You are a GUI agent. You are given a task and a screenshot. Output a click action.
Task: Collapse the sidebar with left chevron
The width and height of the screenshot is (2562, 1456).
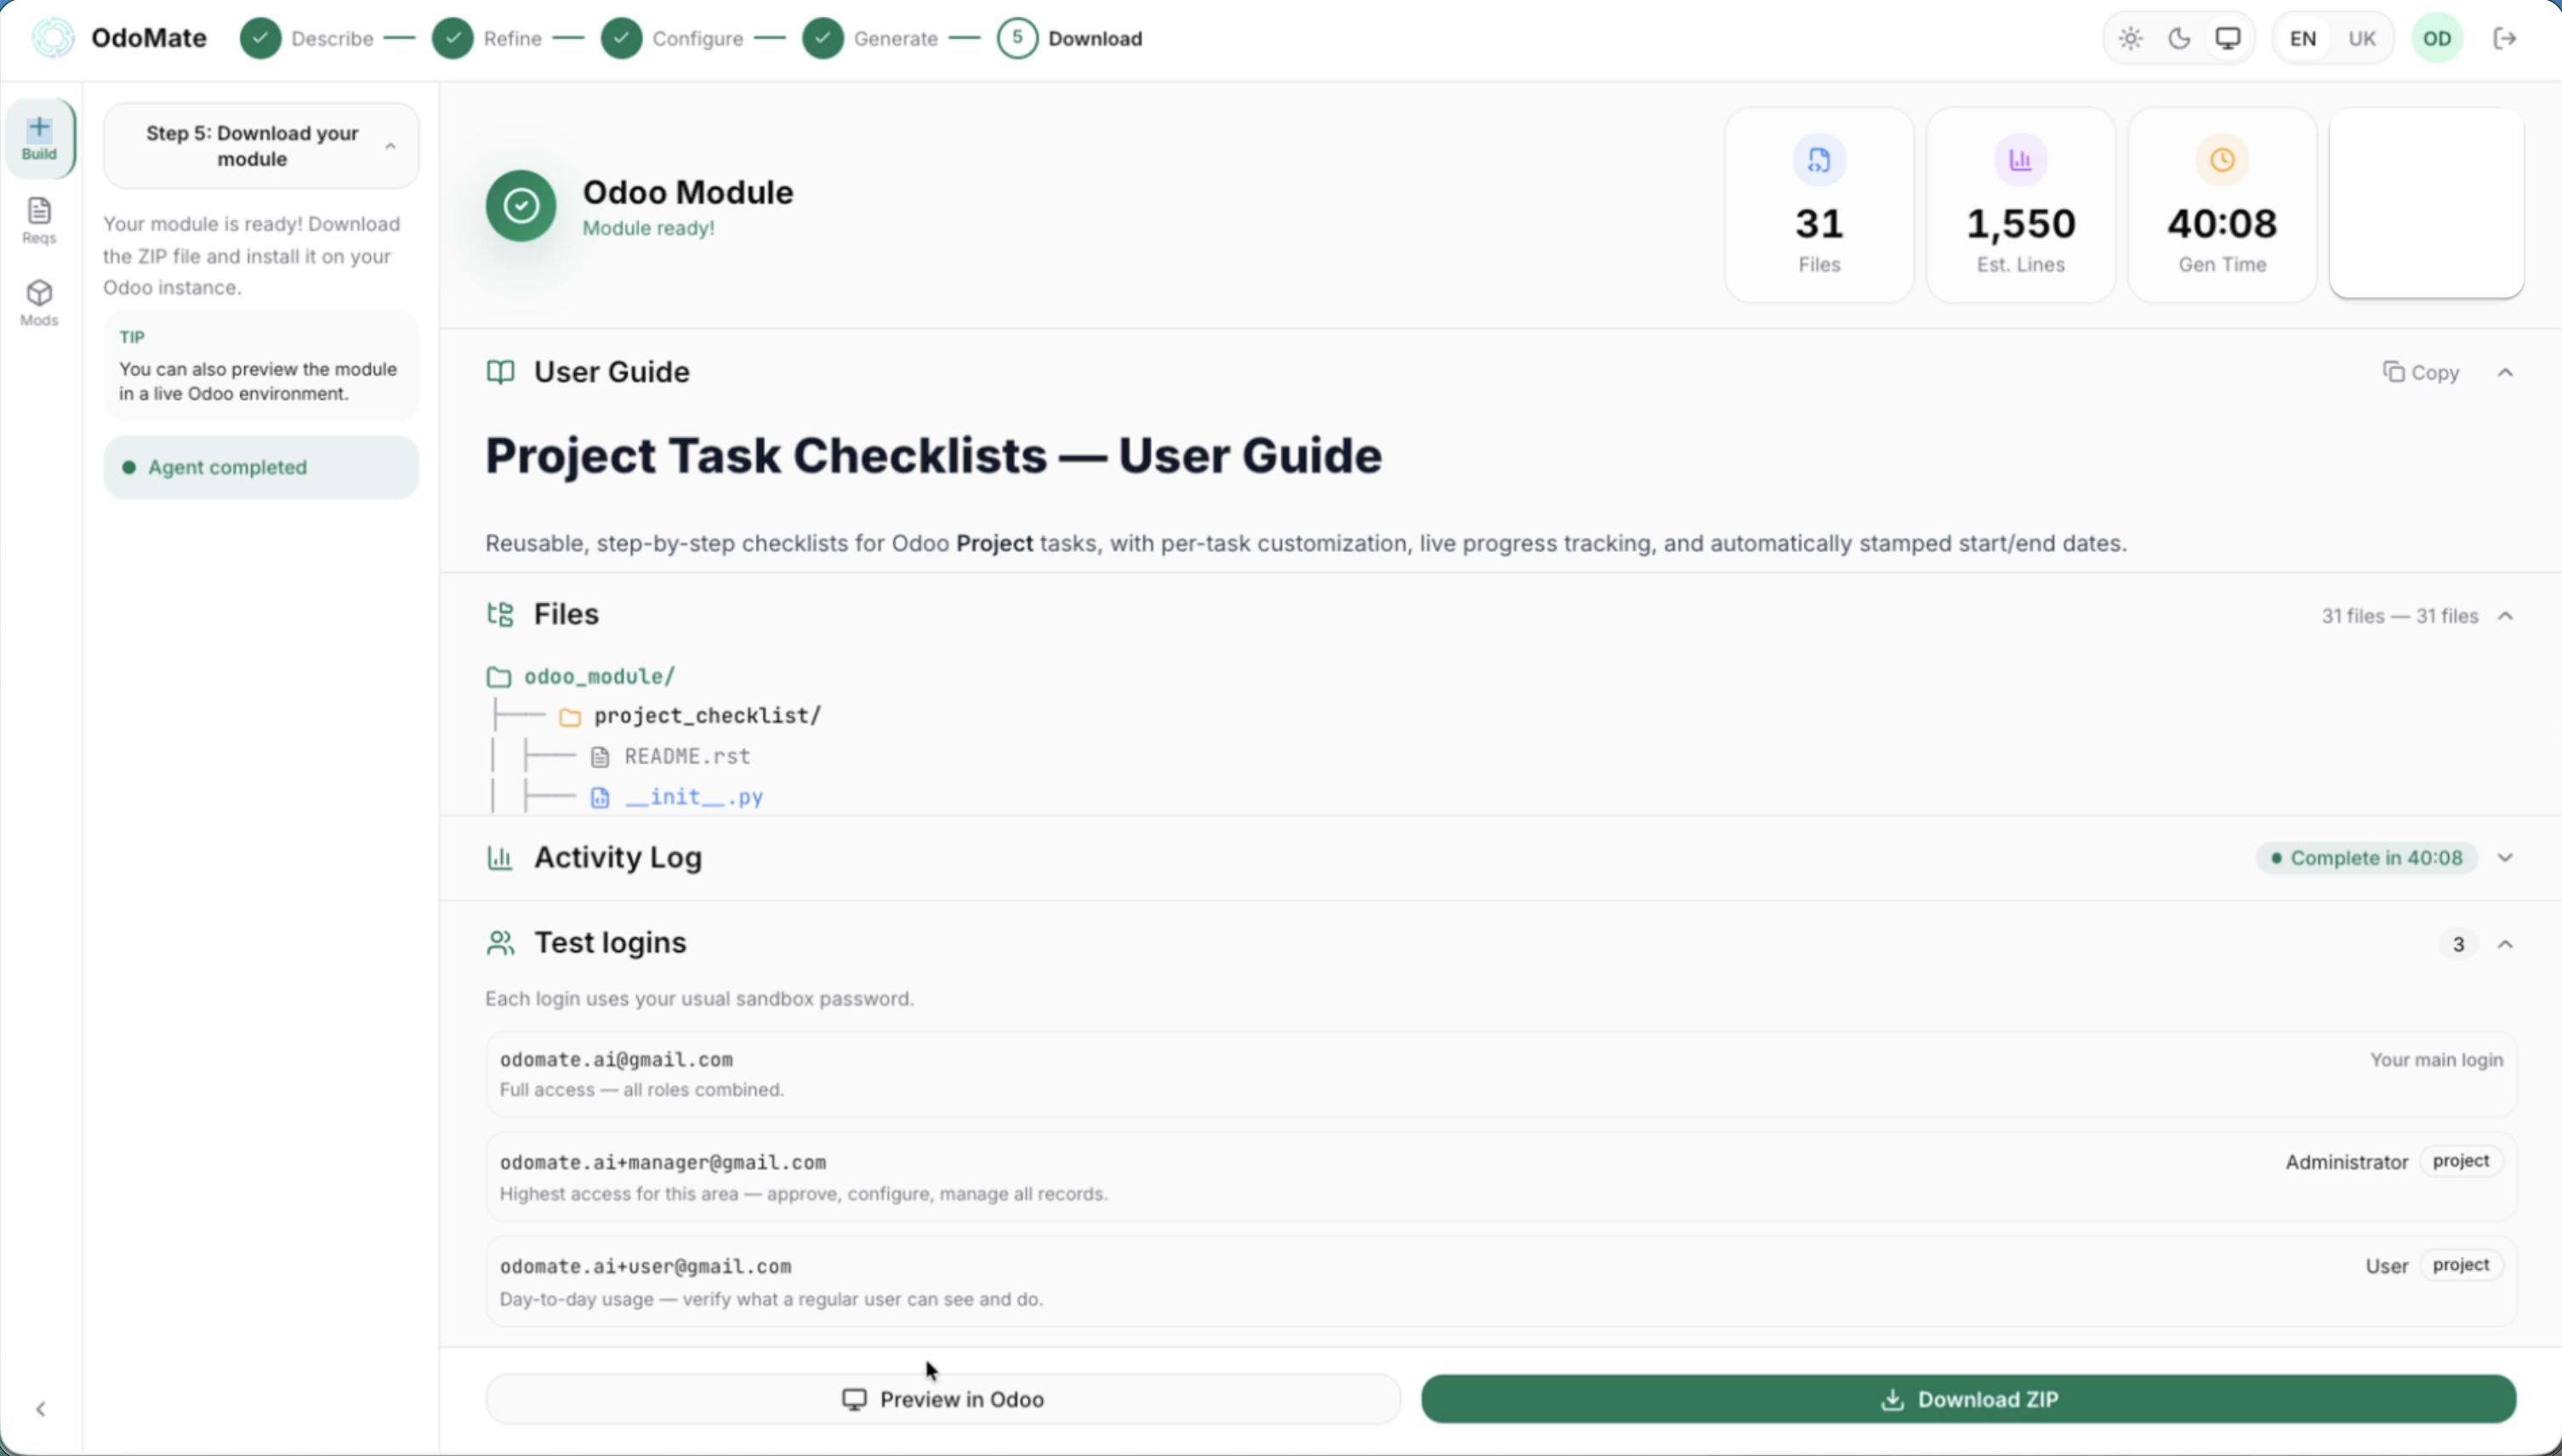(41, 1409)
